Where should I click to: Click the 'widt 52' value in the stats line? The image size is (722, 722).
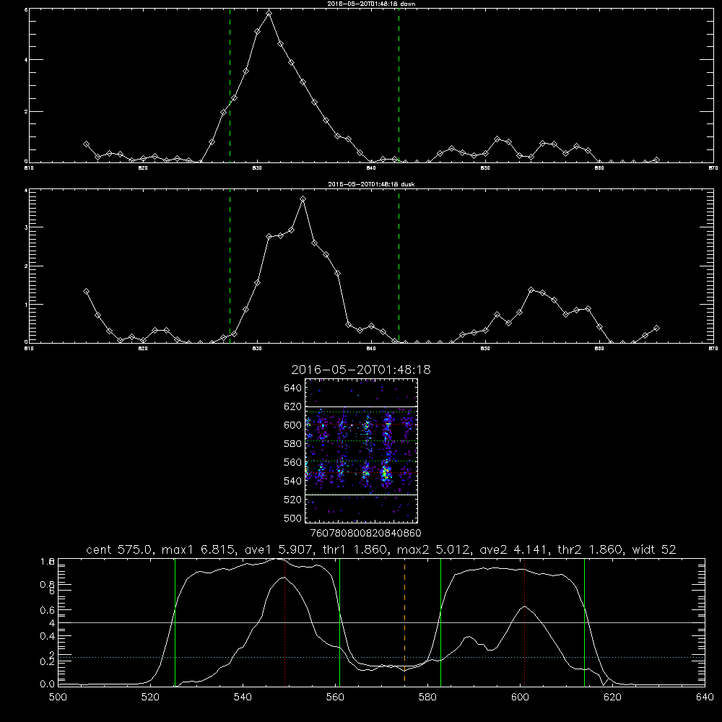(654, 549)
